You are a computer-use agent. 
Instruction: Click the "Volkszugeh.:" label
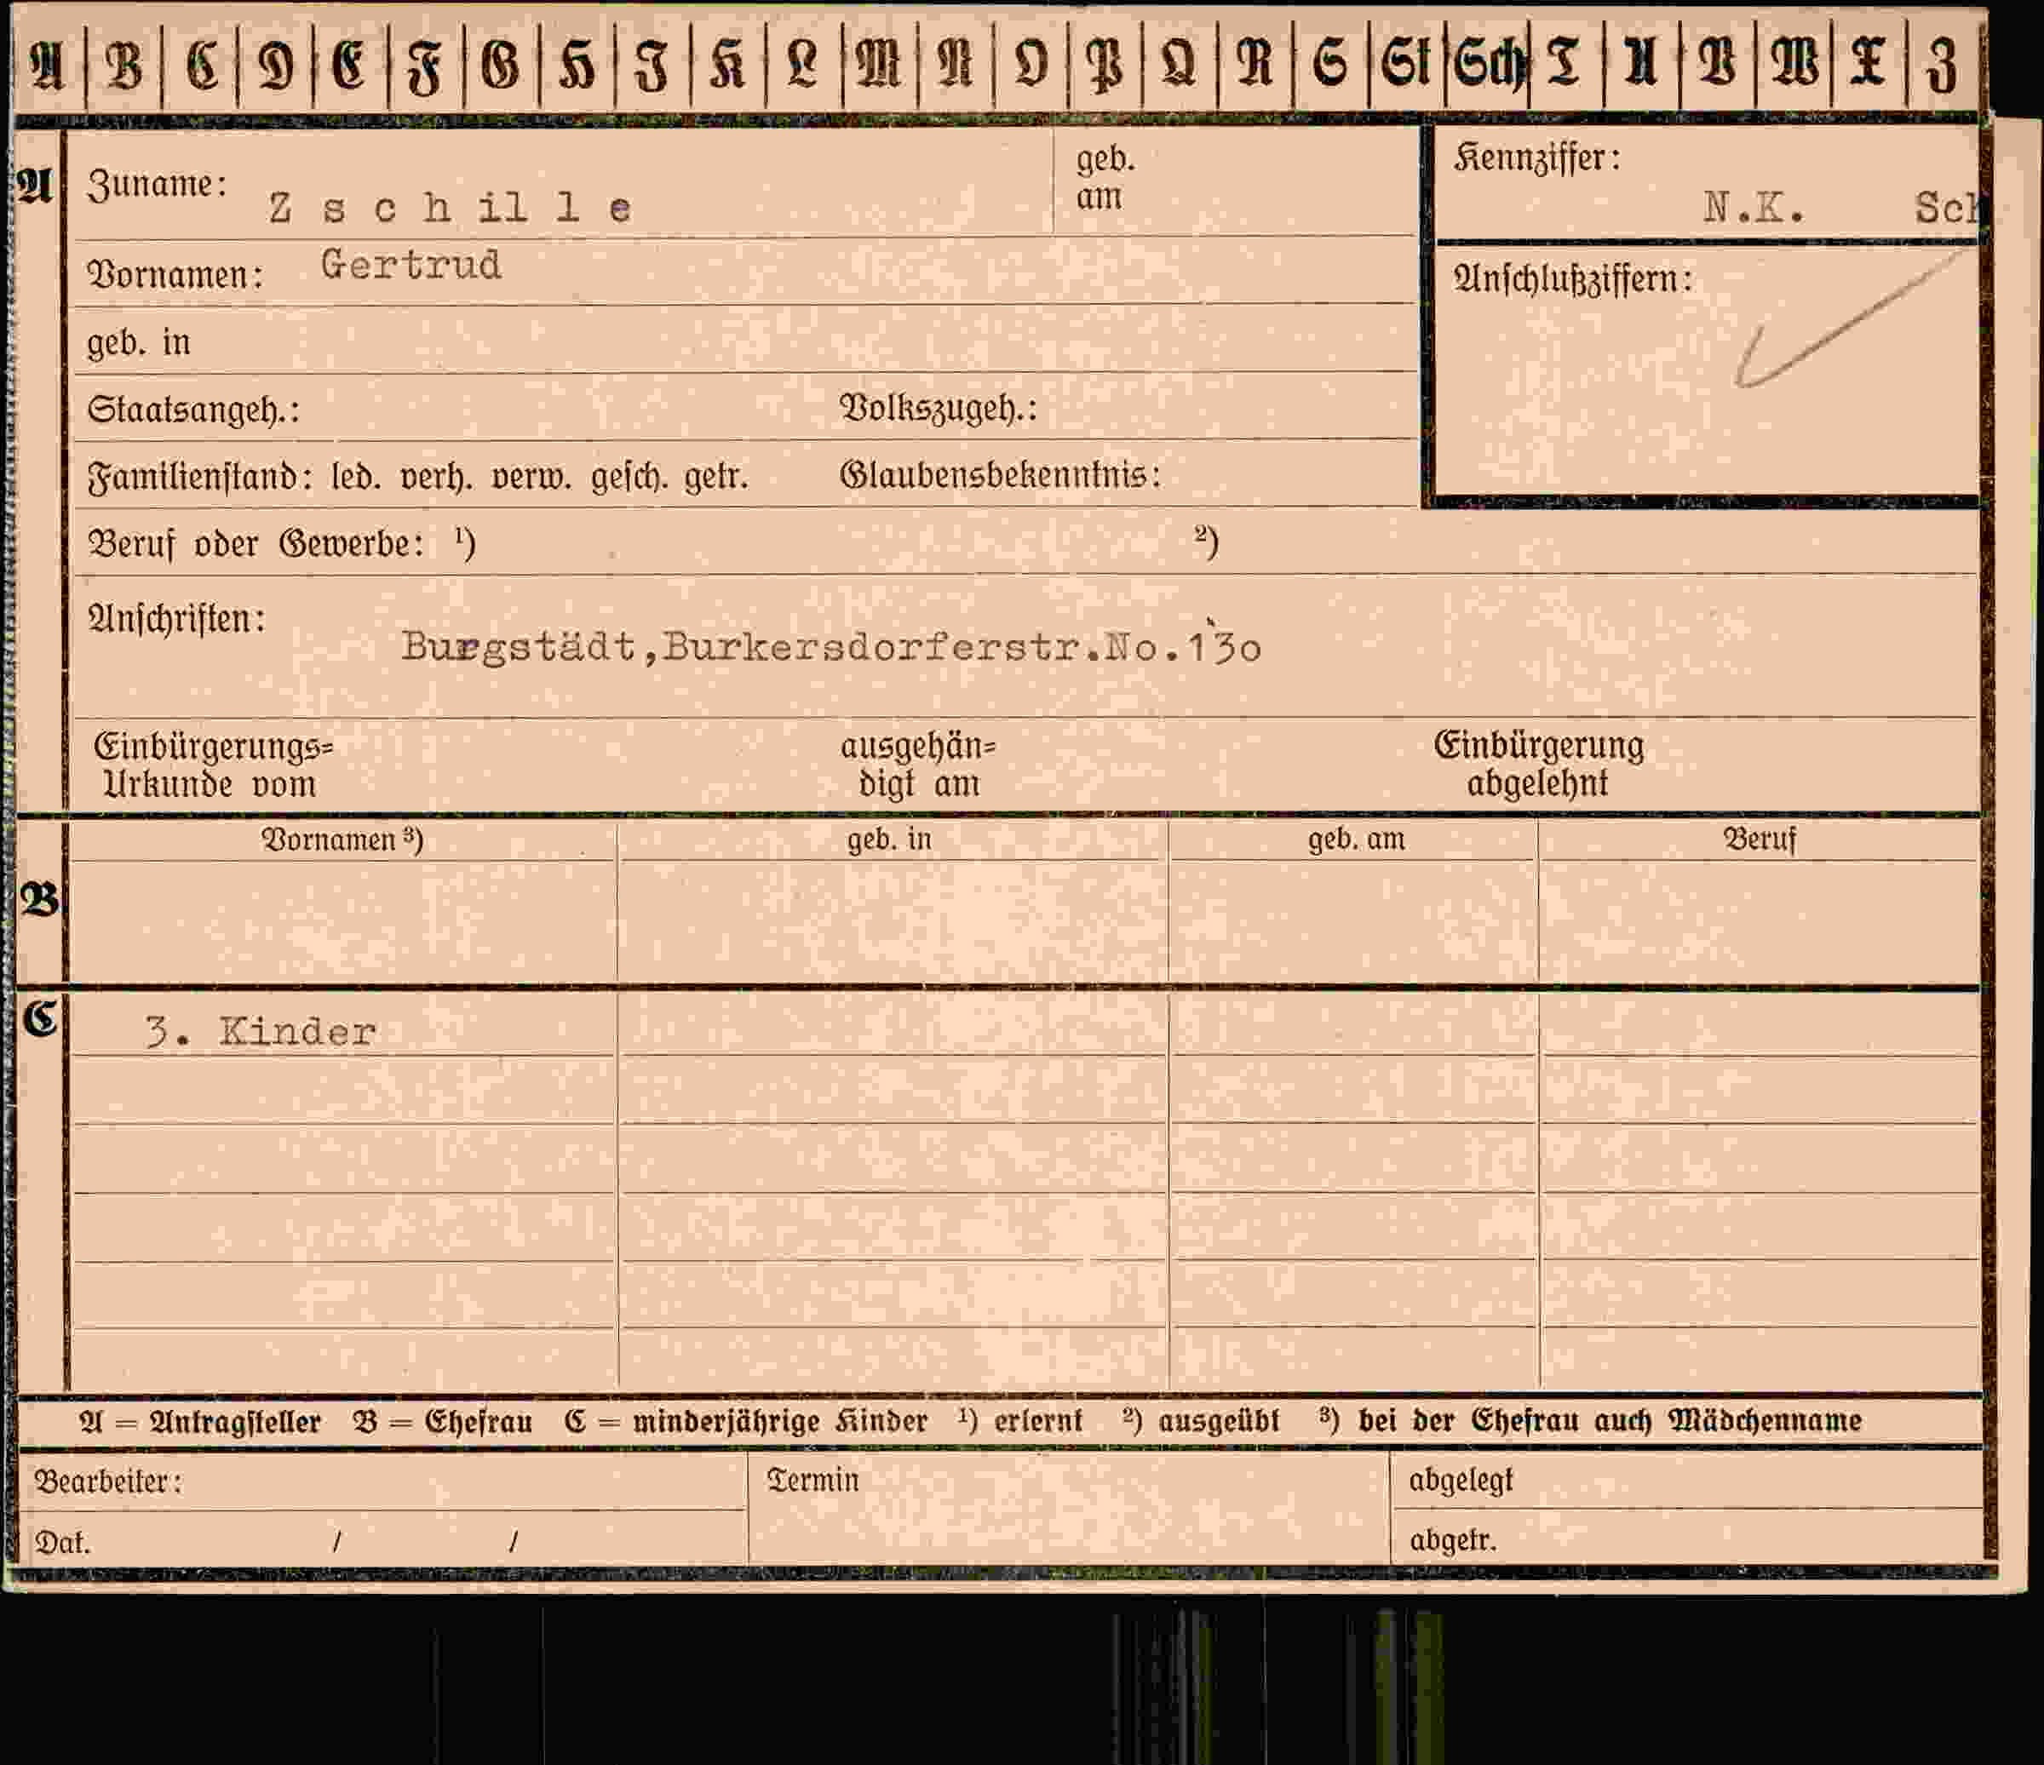tap(939, 408)
